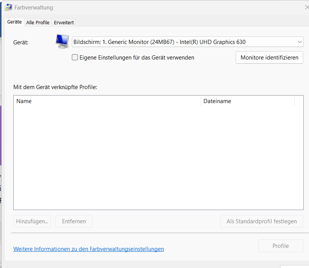Image resolution: width=309 pixels, height=268 pixels.
Task: Click the chevron arrow of the Bildschirm combo box
Action: [299, 42]
